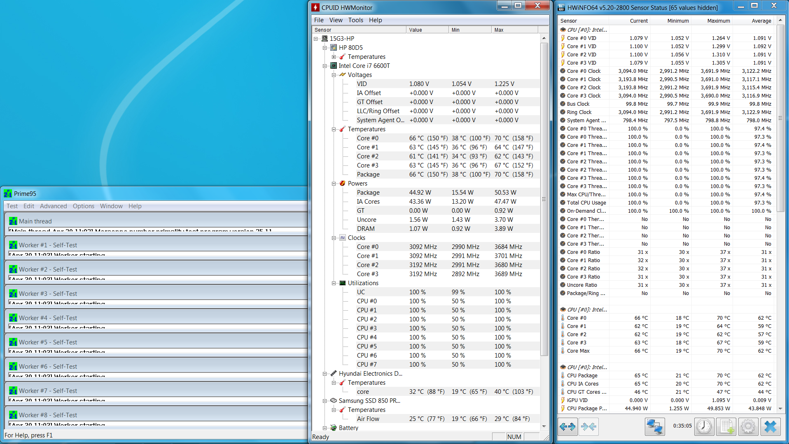Viewport: 789px width, 444px height.
Task: Click the Max column header in HWMonitor
Action: (515, 30)
